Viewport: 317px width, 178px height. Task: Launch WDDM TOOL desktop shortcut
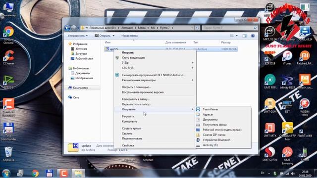pyautogui.click(x=305, y=107)
